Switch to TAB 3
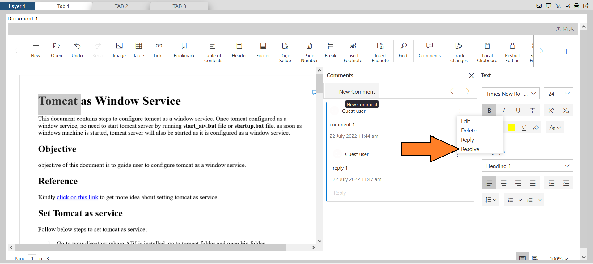The width and height of the screenshot is (593, 264). 179,6
